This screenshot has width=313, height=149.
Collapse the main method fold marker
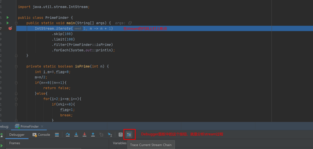point(16,23)
